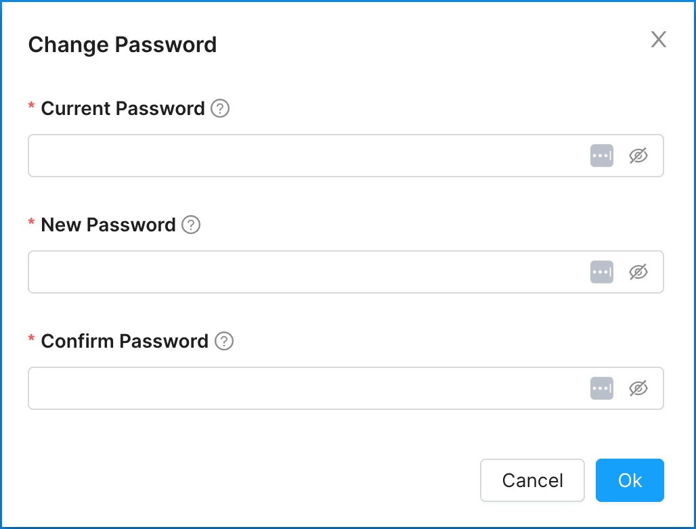Click help icon next to Current Password
This screenshot has width=696, height=529.
click(220, 108)
